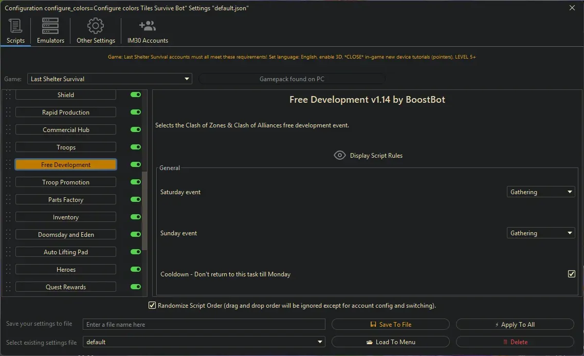Switch to the Emulators tab
This screenshot has width=584, height=356.
pos(50,32)
